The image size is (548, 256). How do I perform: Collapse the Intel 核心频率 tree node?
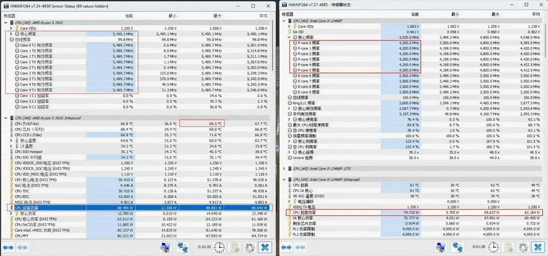coord(289,37)
